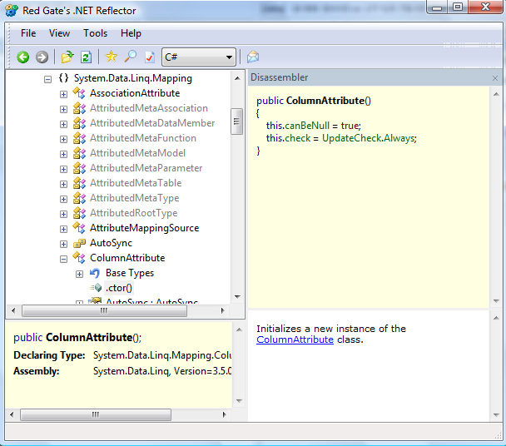Image resolution: width=506 pixels, height=446 pixels.
Task: Expand the AttributedMetaParameter node
Action: (63, 169)
